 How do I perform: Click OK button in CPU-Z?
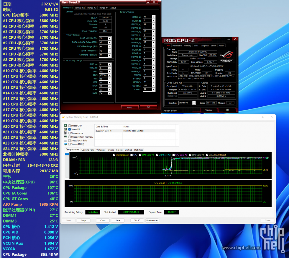[x=228, y=110]
